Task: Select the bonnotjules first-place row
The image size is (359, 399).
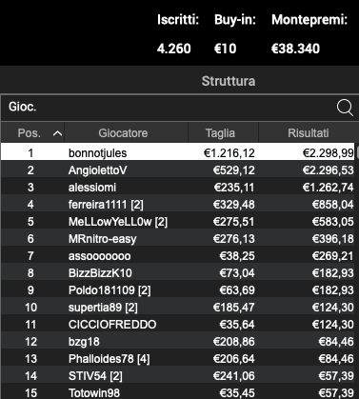Action: click(177, 151)
